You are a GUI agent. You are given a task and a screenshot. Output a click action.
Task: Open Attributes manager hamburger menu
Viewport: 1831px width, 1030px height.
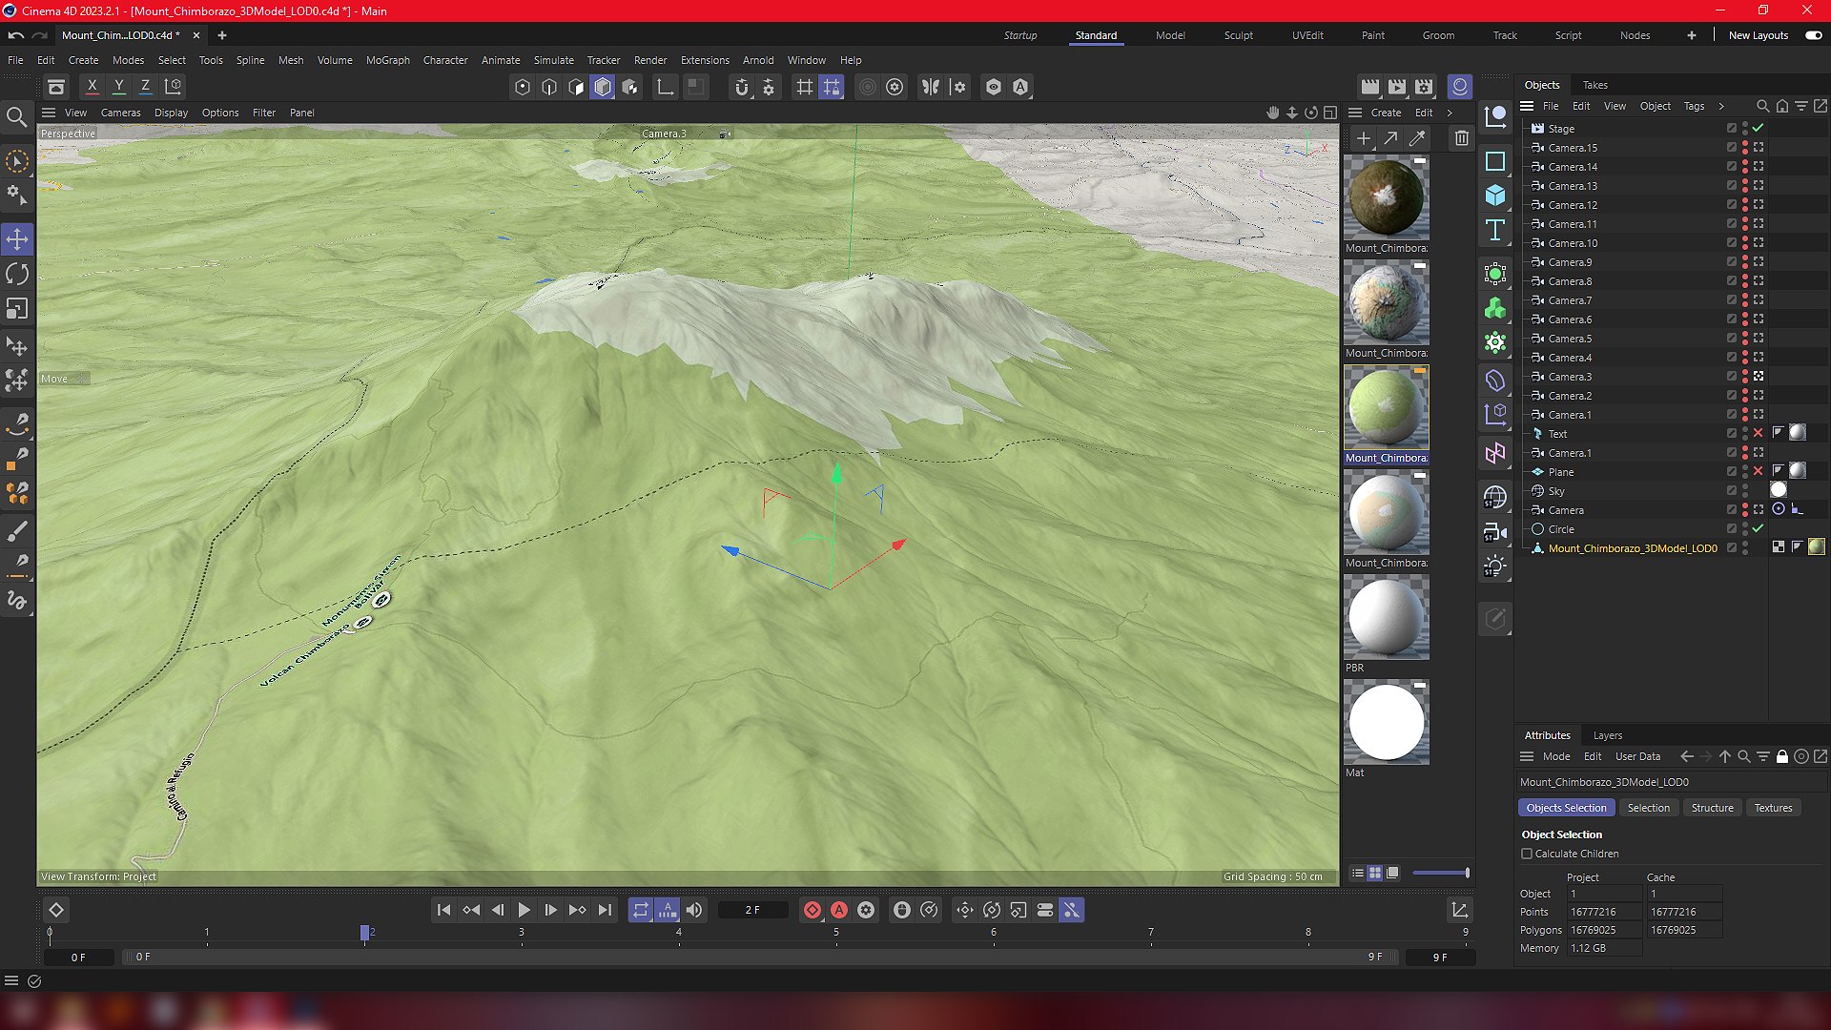click(x=1527, y=756)
